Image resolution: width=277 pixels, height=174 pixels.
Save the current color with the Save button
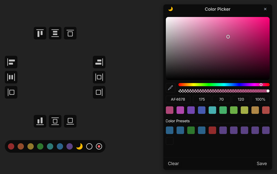pos(261,163)
